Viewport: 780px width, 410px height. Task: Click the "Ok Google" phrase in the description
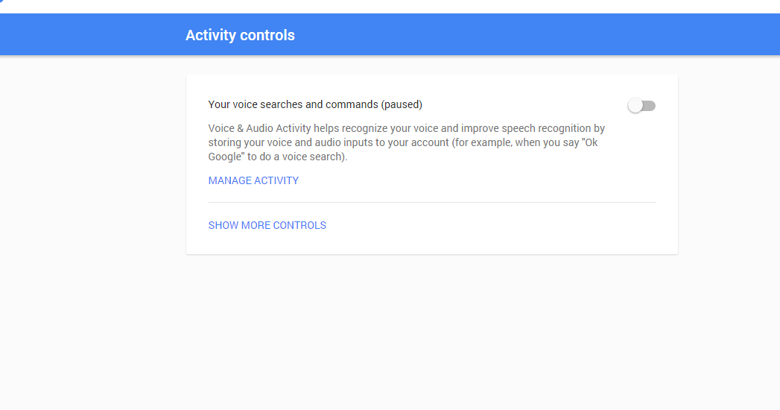581,143
